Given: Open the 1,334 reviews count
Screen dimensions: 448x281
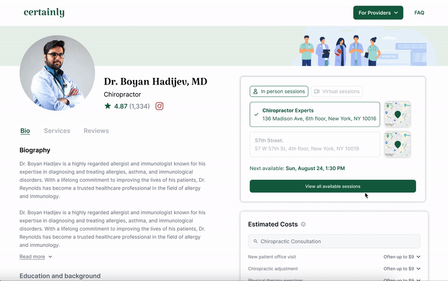Looking at the screenshot, I should (139, 106).
